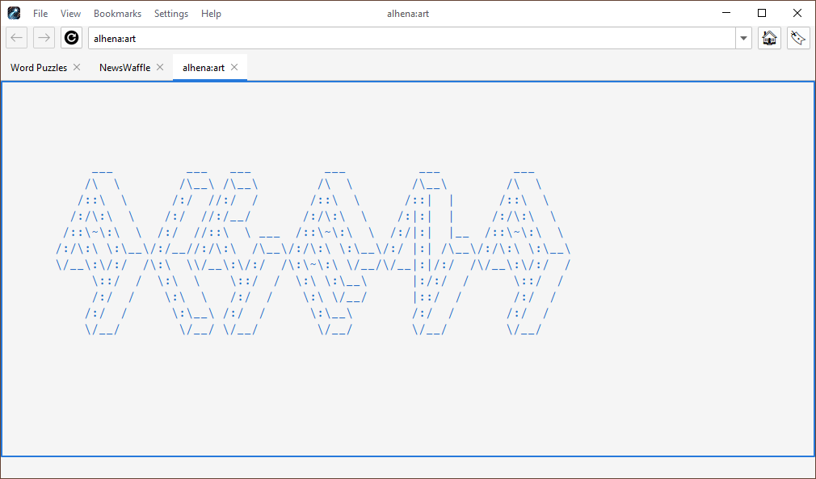Go forward using the right arrow button

(x=44, y=38)
